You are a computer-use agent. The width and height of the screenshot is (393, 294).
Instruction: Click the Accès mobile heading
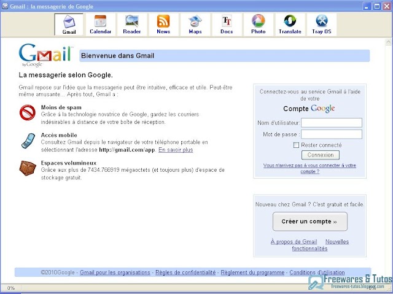click(59, 135)
